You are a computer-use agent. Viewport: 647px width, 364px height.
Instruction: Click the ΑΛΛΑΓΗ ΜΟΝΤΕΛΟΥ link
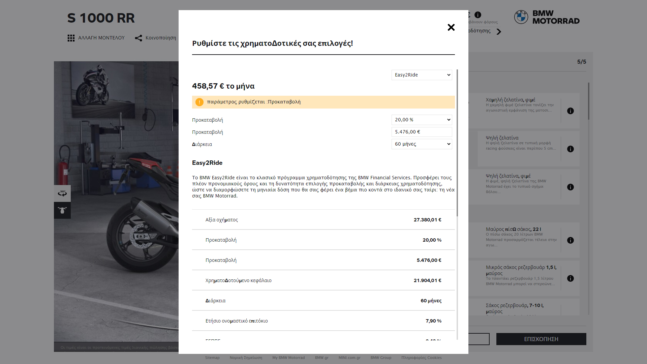pyautogui.click(x=101, y=38)
